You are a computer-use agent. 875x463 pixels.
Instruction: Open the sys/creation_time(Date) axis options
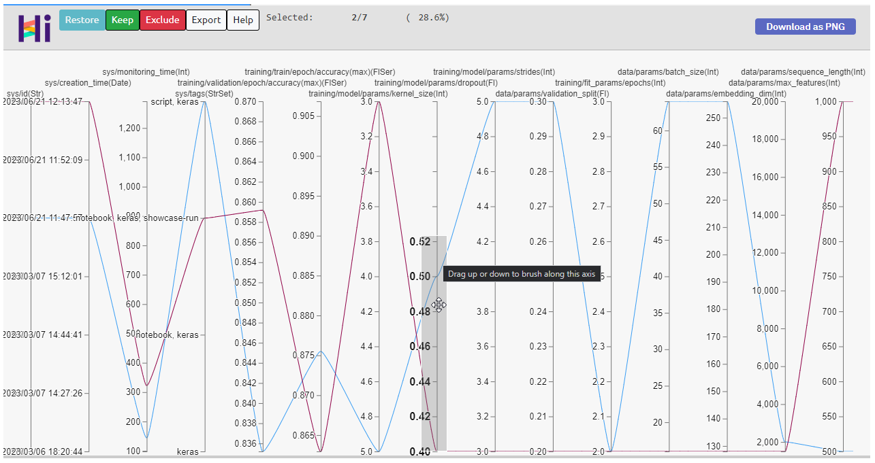coord(88,82)
